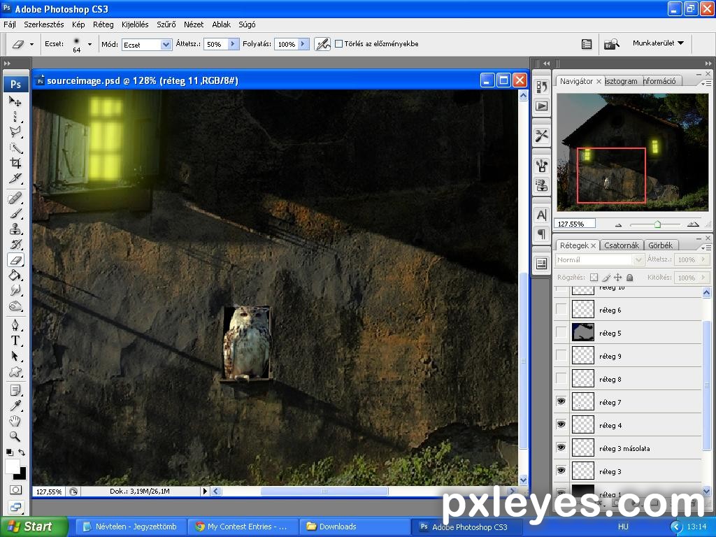Hide layer 'réteg 3 másolata' eye icon
Image resolution: width=716 pixels, height=537 pixels.
pyautogui.click(x=561, y=447)
